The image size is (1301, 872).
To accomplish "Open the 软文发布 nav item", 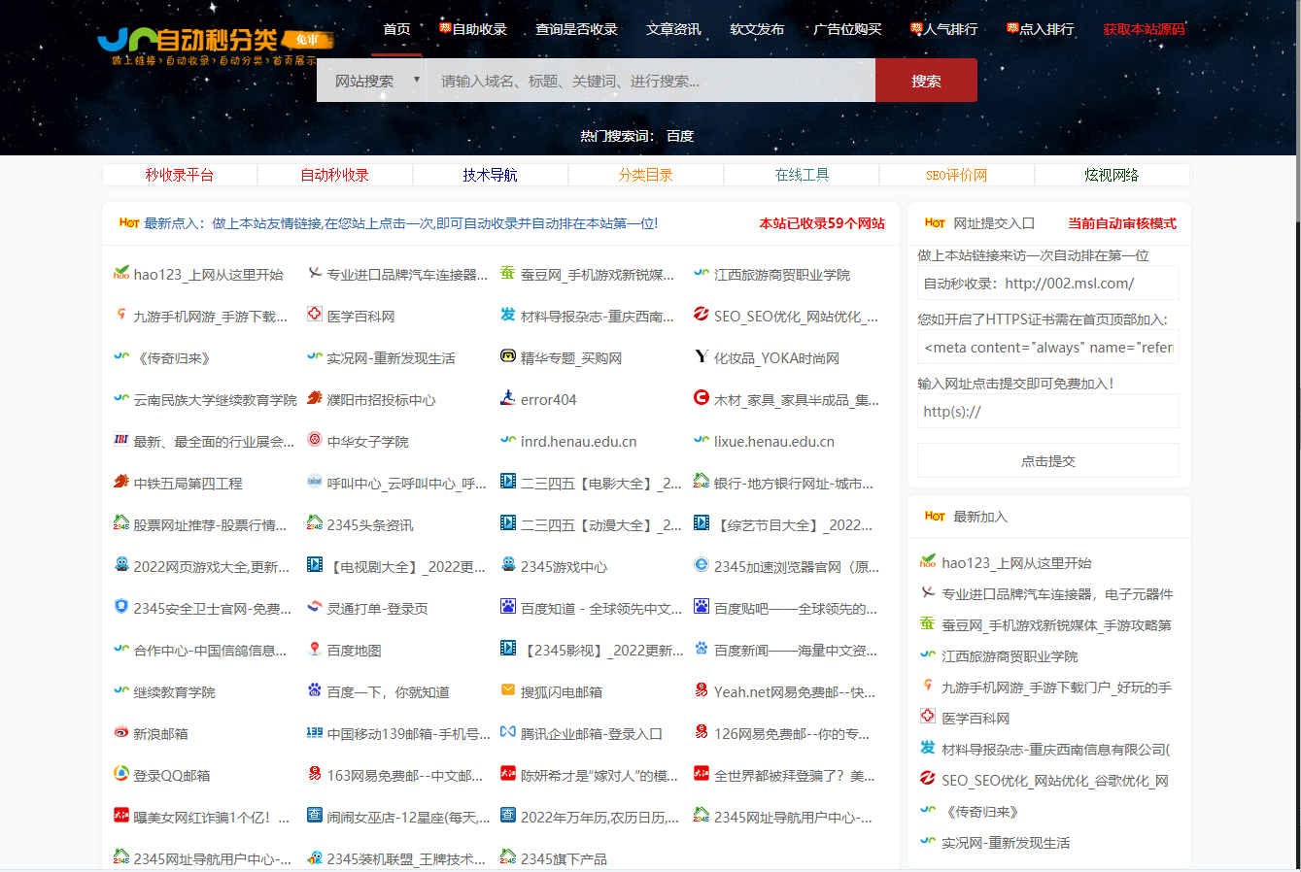I will 757,29.
